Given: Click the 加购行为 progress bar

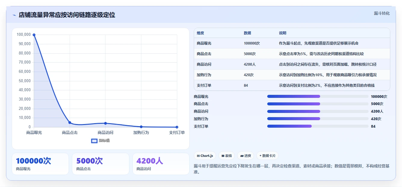Looking at the screenshot, I should click(318, 119).
